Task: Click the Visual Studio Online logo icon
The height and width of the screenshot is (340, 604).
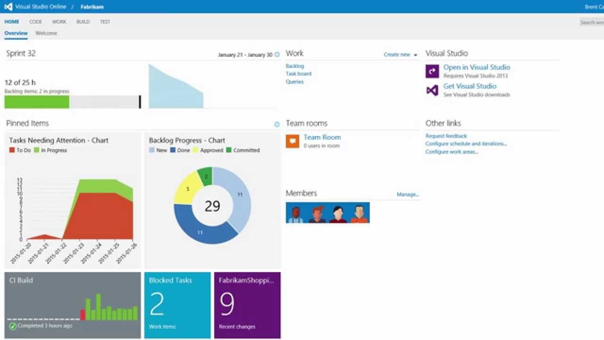Action: (x=8, y=7)
